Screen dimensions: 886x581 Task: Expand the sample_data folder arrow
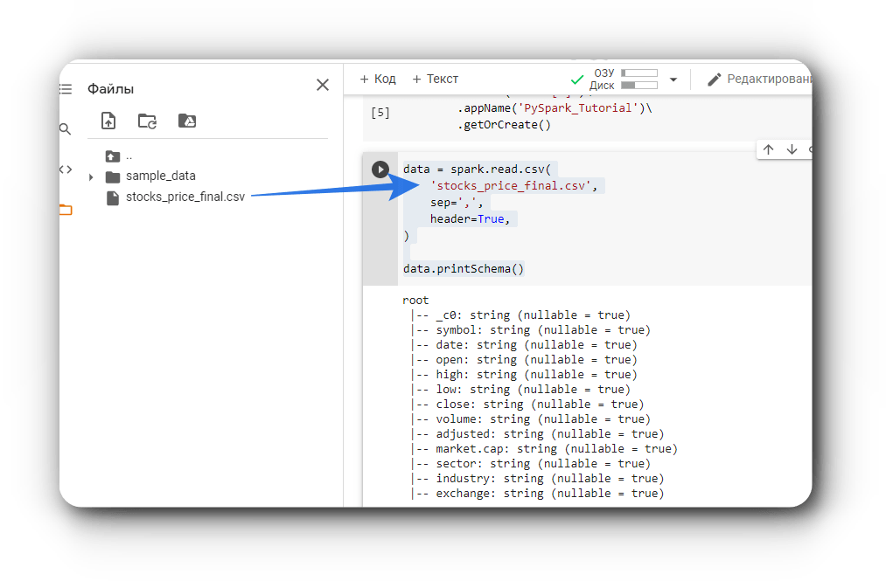[91, 177]
